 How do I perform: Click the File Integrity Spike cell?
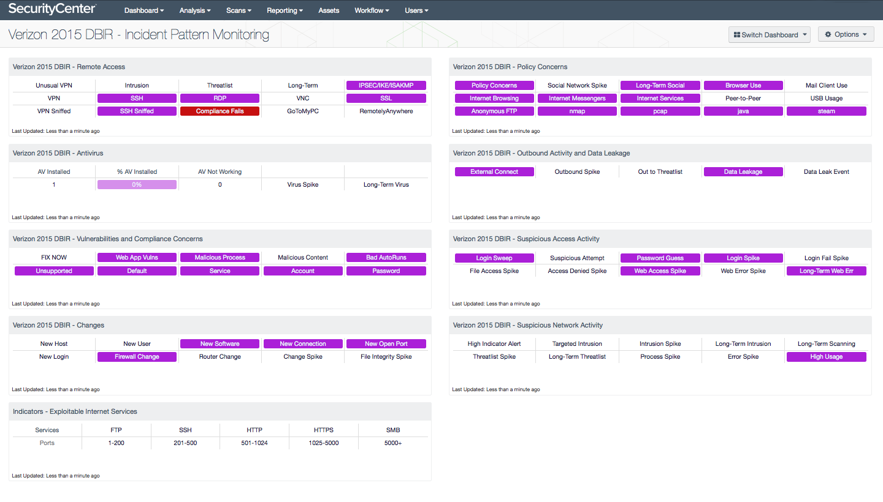[x=386, y=357]
